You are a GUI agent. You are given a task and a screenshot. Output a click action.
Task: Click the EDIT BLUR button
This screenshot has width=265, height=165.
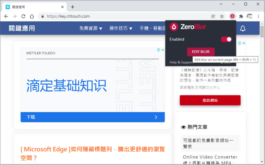(x=201, y=52)
